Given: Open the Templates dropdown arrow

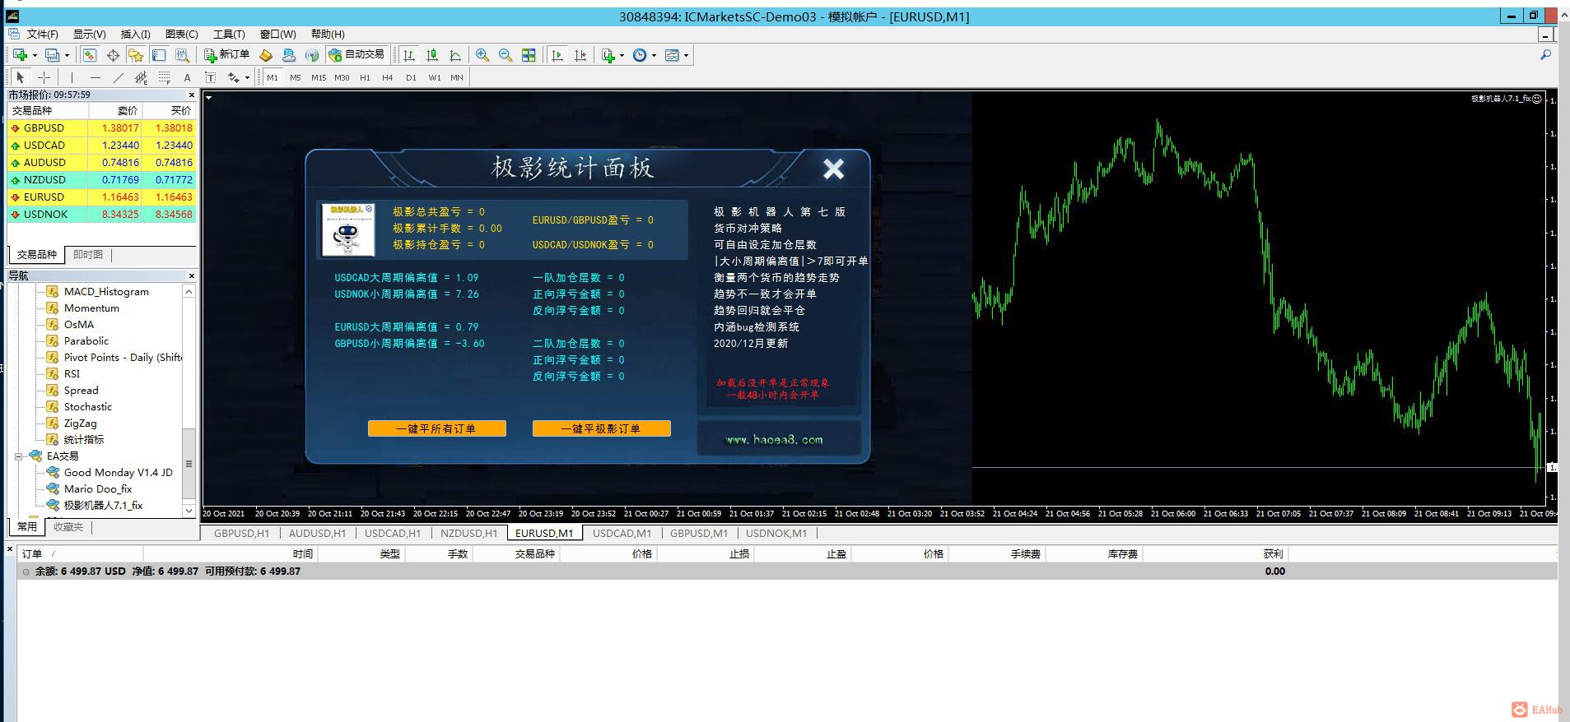Looking at the screenshot, I should pyautogui.click(x=686, y=55).
